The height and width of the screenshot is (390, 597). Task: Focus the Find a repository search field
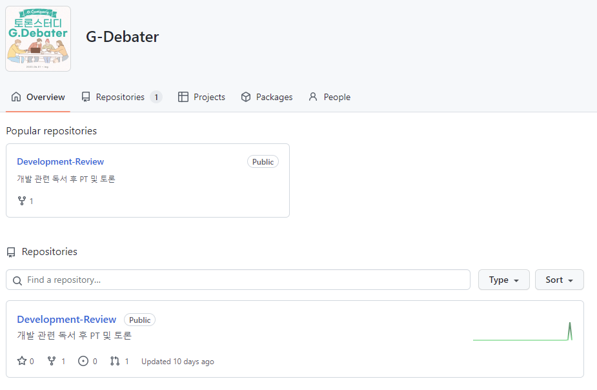click(238, 280)
